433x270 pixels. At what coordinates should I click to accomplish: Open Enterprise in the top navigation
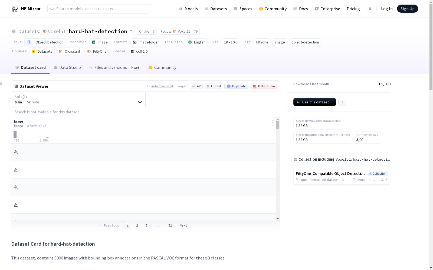pos(327,9)
